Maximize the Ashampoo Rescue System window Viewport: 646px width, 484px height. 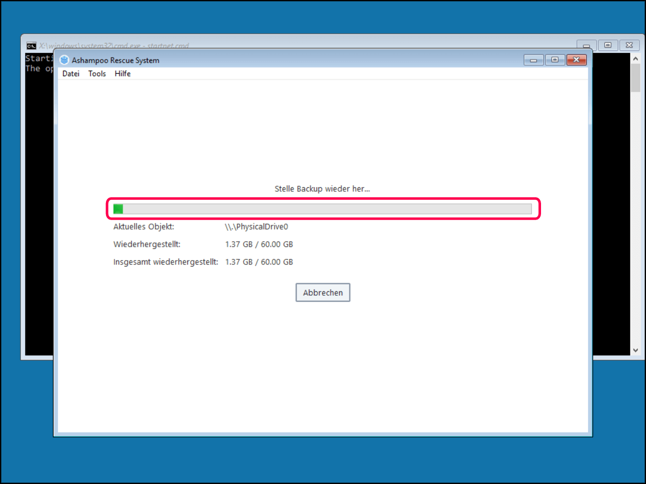[x=555, y=60]
